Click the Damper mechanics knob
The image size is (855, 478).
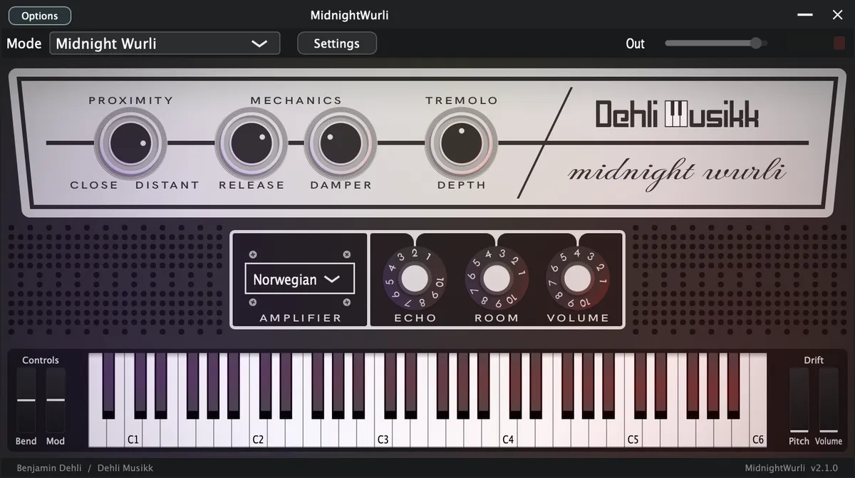tap(341, 143)
